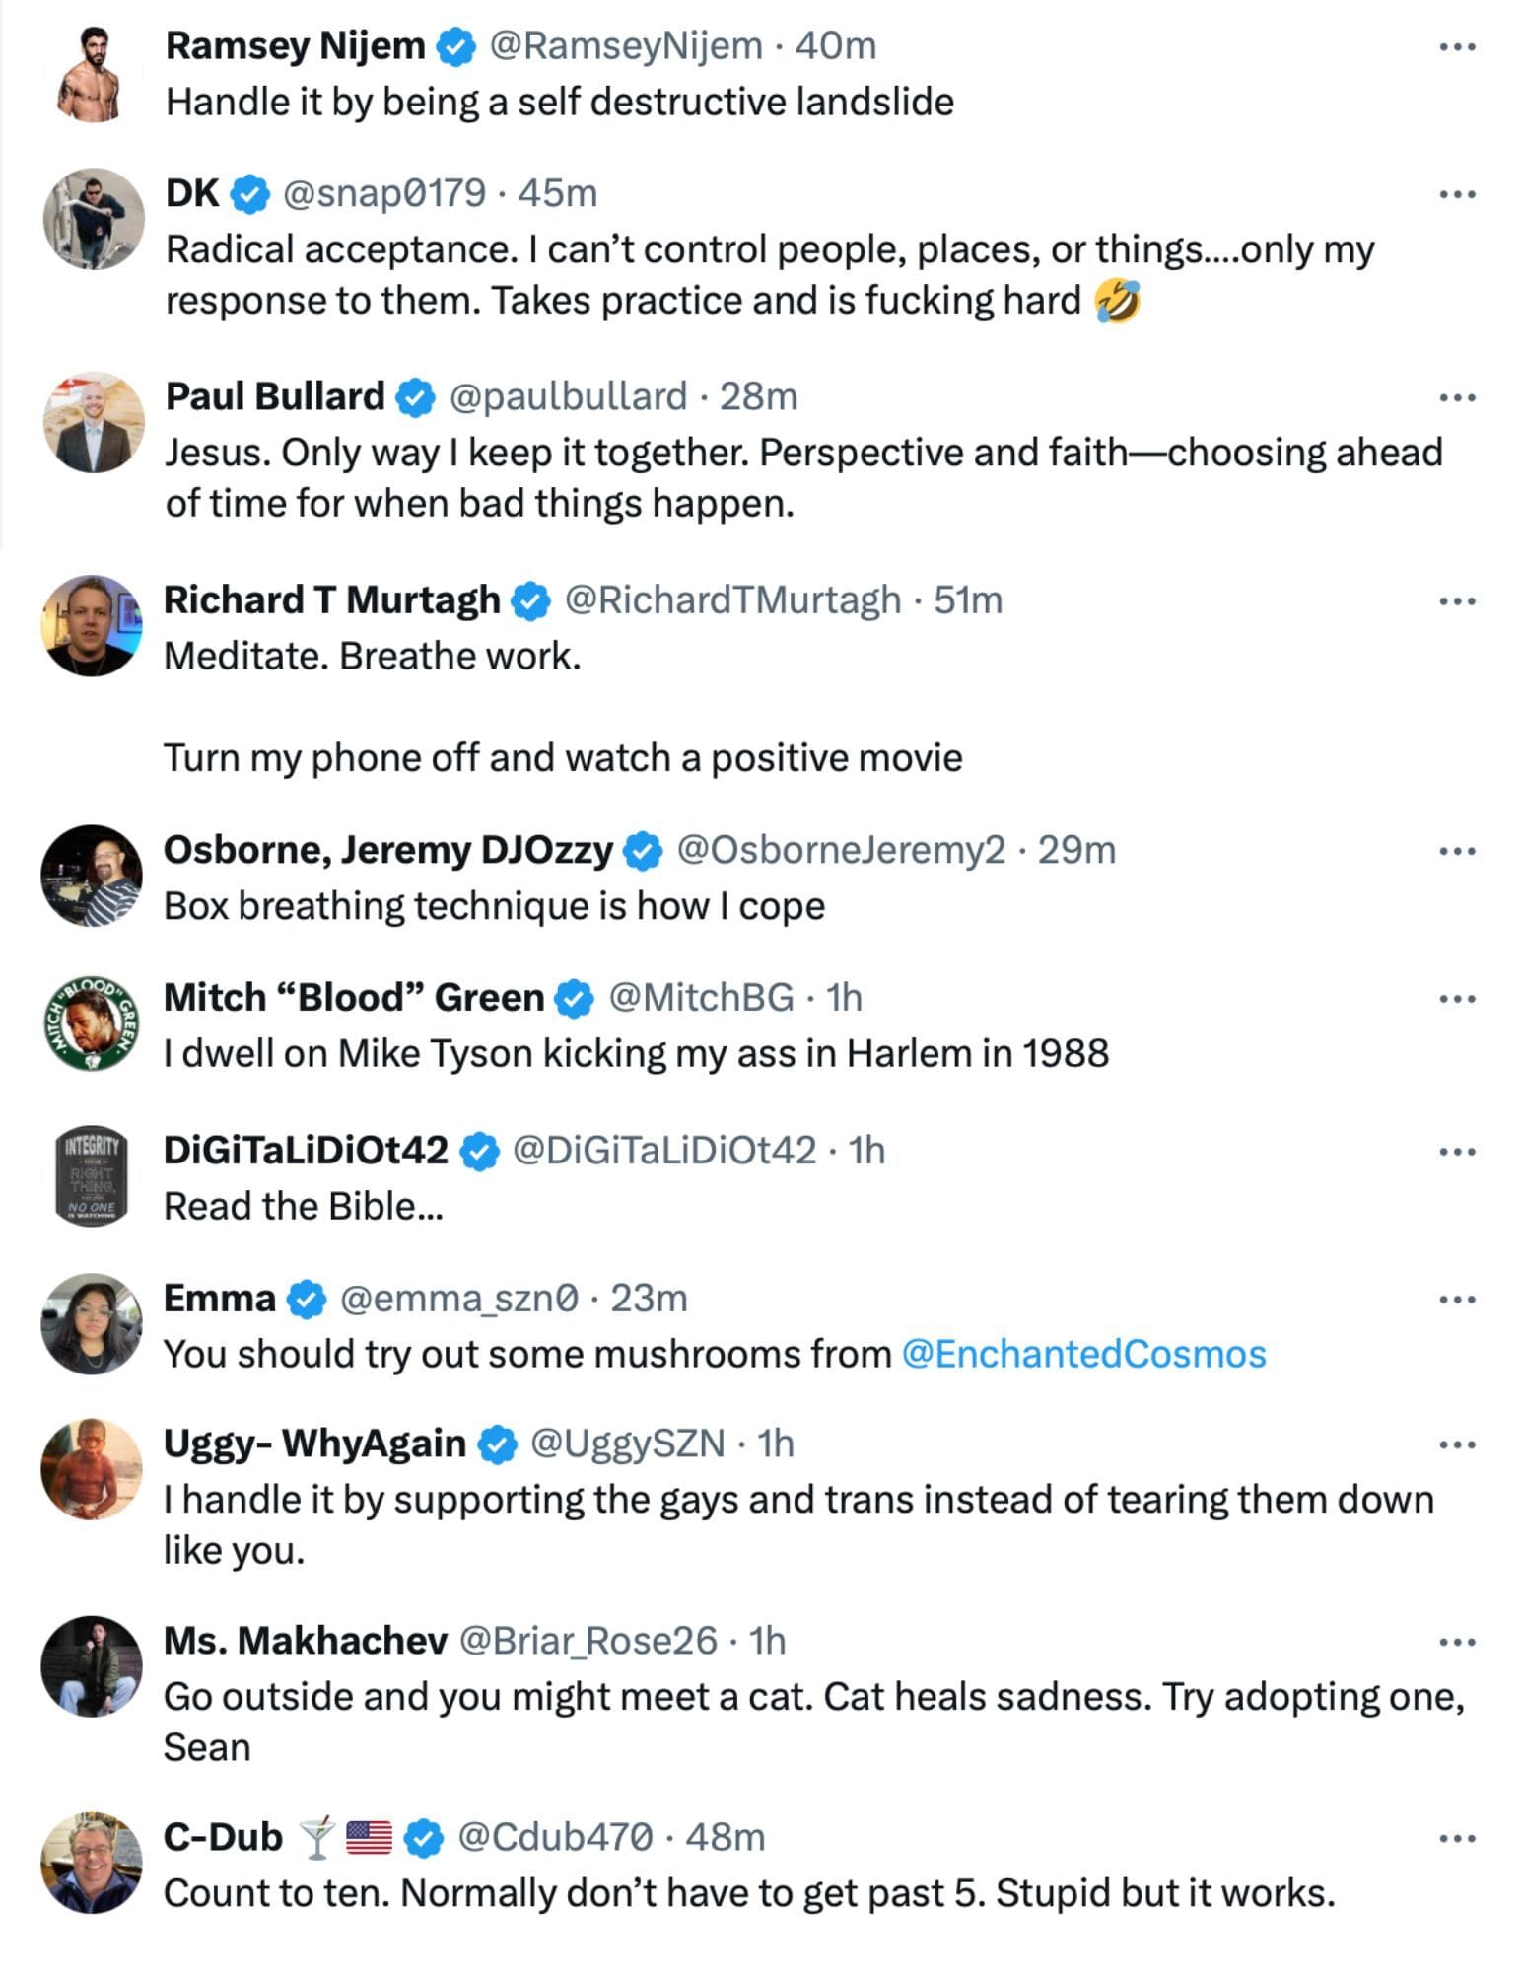This screenshot has width=1523, height=1972.
Task: Expand options for the Uggy- WhyAgain reply
Action: (1457, 1444)
